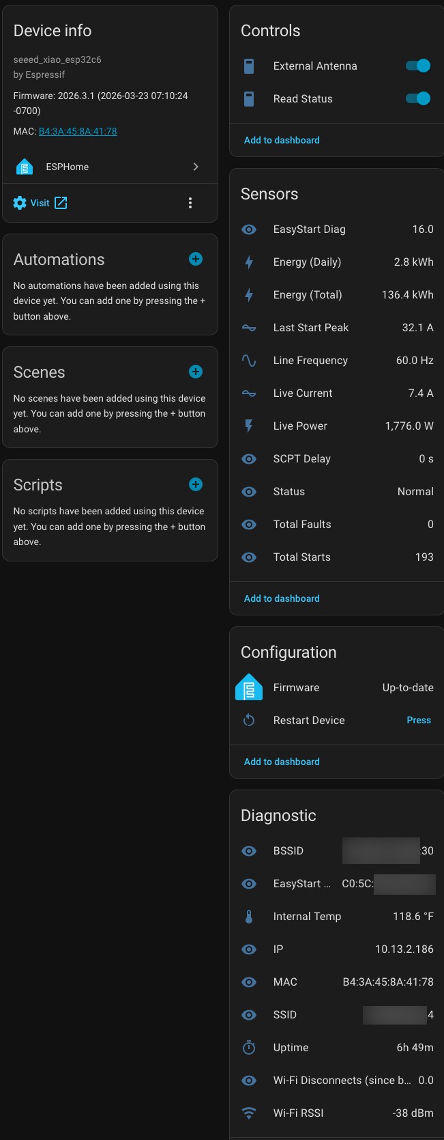Add a new scene with plus icon
444x1140 pixels.
[x=196, y=372]
